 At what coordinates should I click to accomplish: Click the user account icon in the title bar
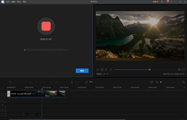(x=162, y=2)
